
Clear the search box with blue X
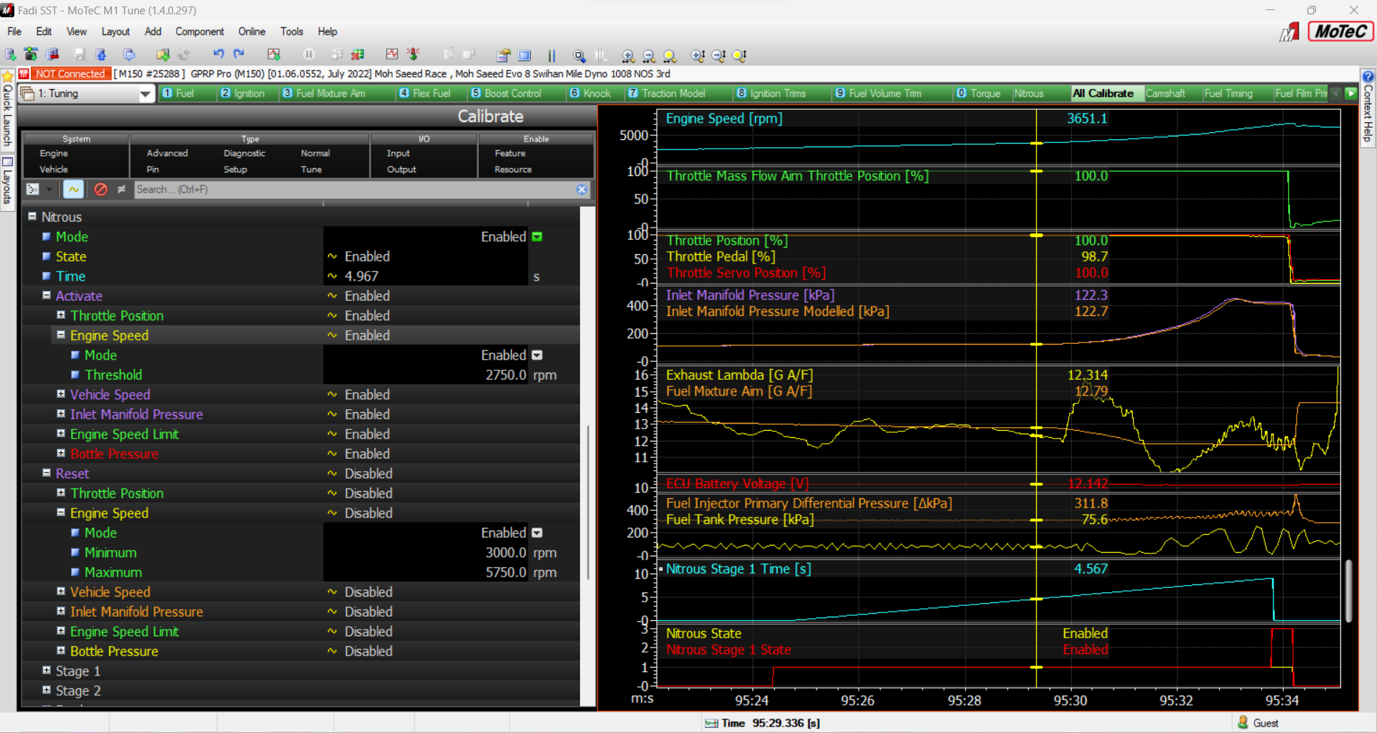[x=582, y=190]
